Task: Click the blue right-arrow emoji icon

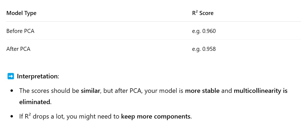Action: [x=10, y=76]
